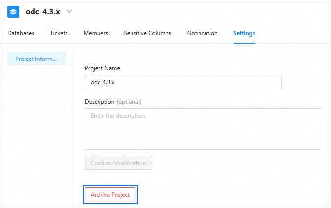
Task: Select the Notification tab
Action: 202,33
